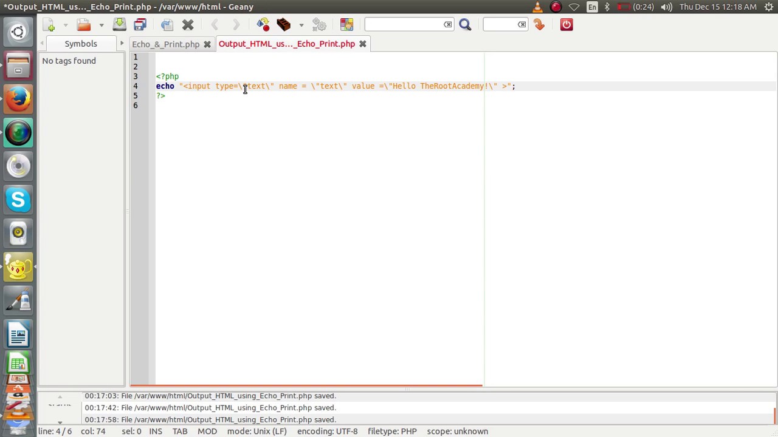Open the keyboard layout En indicator
This screenshot has width=778, height=437.
pos(592,7)
